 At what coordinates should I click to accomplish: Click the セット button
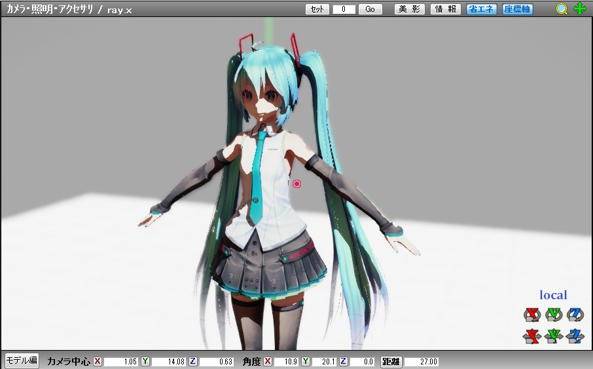317,9
